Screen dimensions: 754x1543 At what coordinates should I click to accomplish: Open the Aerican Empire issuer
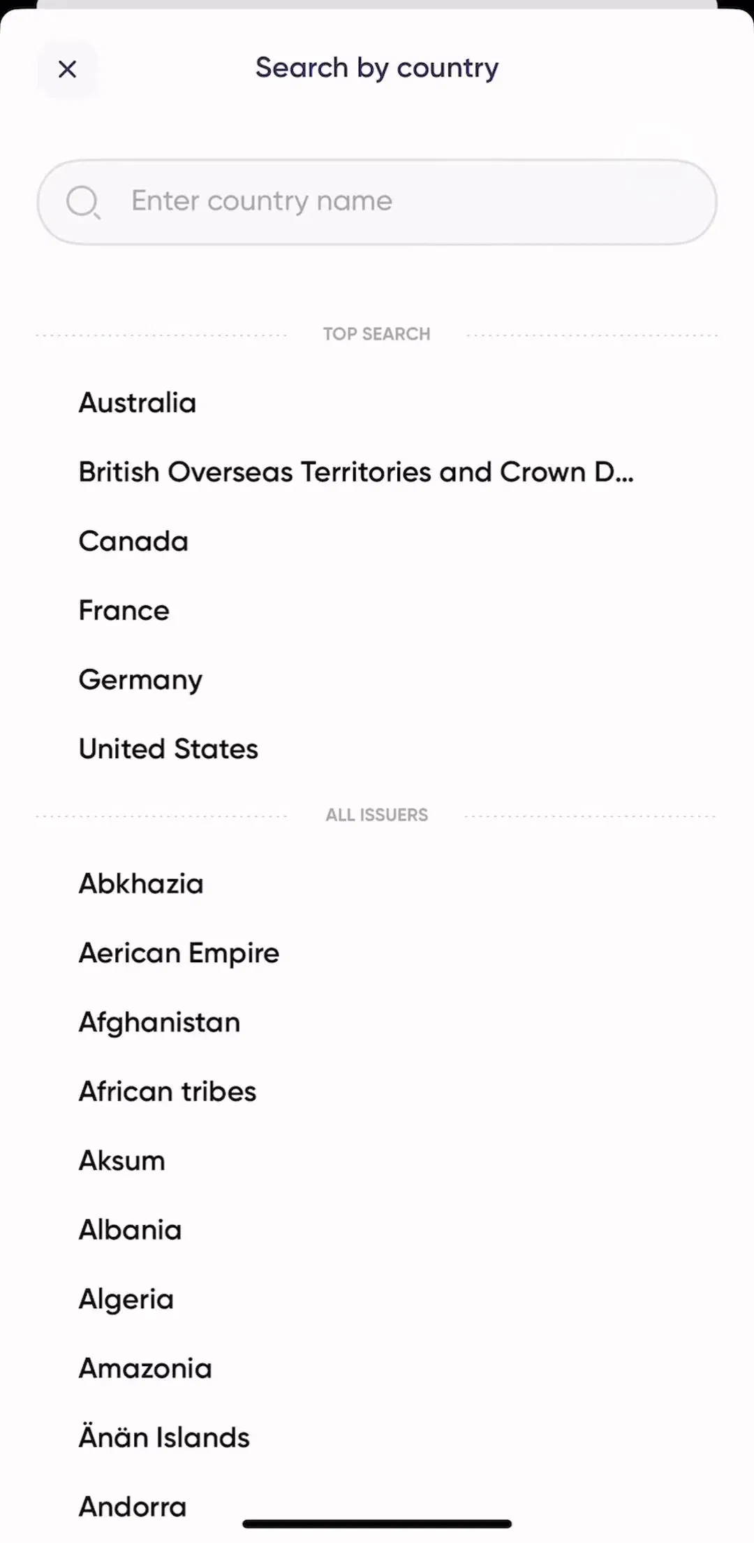[x=179, y=953]
